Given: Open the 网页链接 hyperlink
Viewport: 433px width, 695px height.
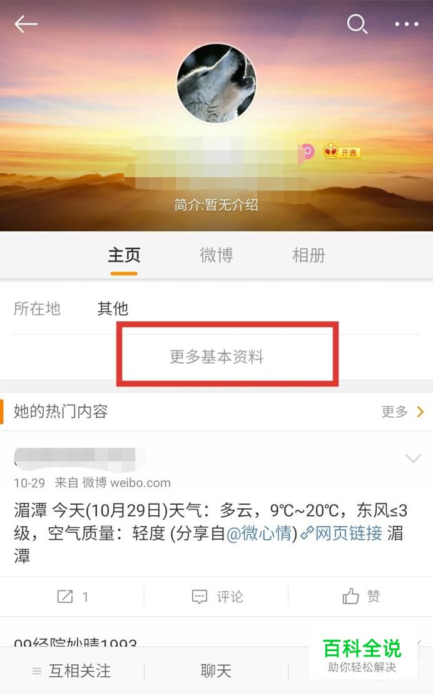Looking at the screenshot, I should coord(342,533).
